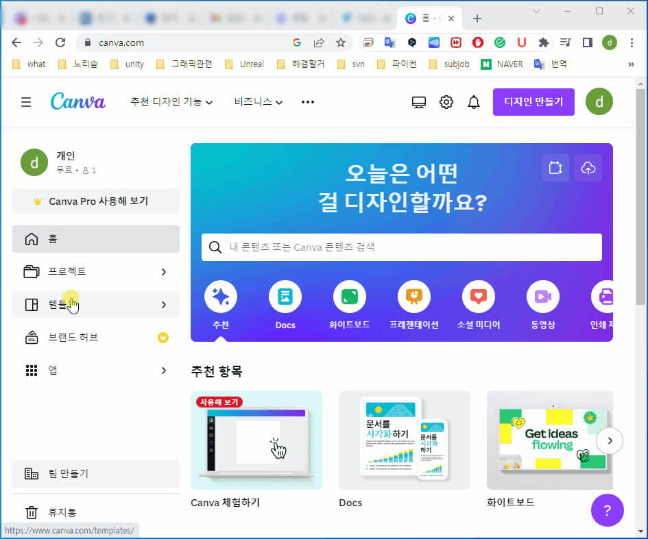Show more bookmarks with the double chevron
This screenshot has height=539, width=648.
click(x=631, y=64)
